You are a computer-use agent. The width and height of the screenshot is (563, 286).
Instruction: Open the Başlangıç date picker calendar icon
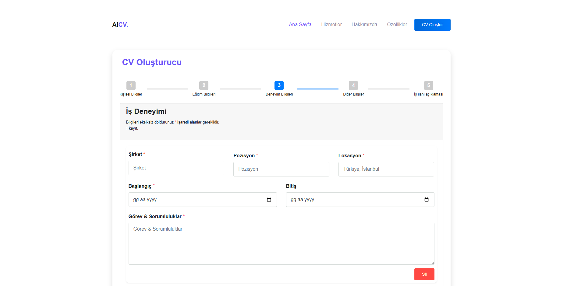click(269, 200)
